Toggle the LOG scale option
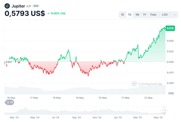181x122 pixels. (x=165, y=15)
